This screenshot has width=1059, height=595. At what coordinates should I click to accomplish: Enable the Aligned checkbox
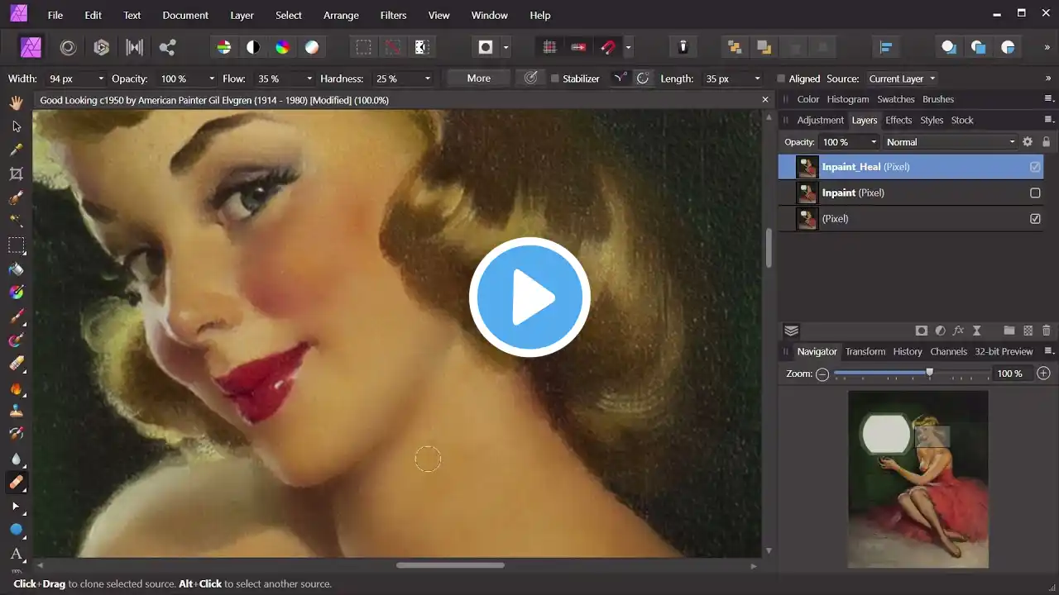point(781,79)
